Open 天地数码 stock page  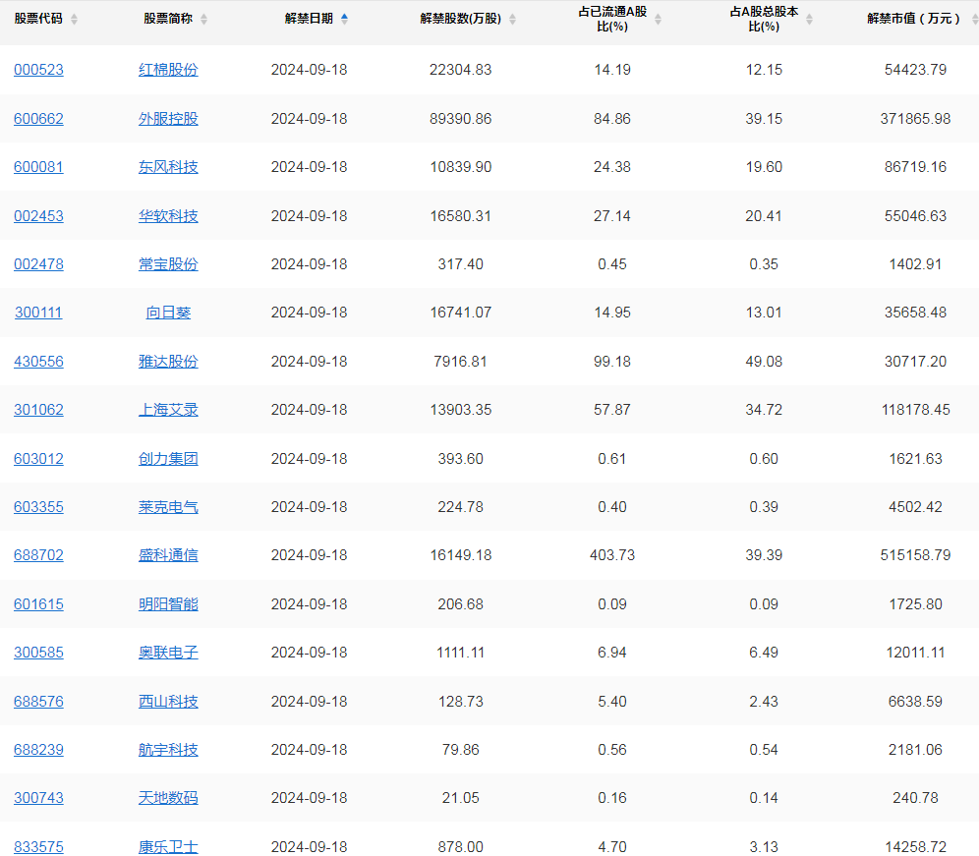coord(168,798)
